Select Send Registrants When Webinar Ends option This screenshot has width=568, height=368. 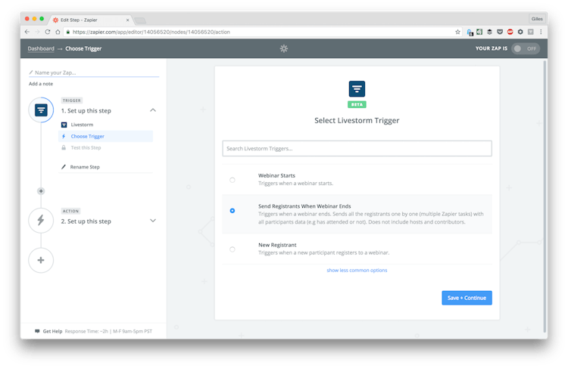pyautogui.click(x=233, y=211)
